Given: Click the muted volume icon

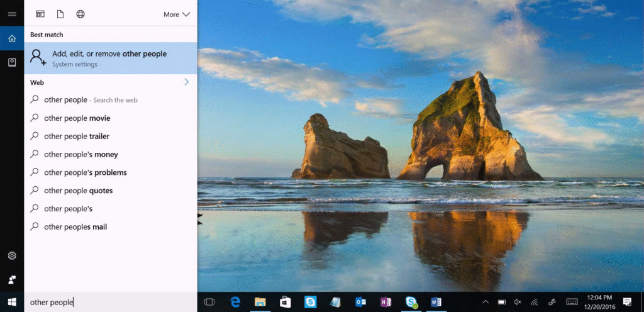Looking at the screenshot, I should 518,302.
